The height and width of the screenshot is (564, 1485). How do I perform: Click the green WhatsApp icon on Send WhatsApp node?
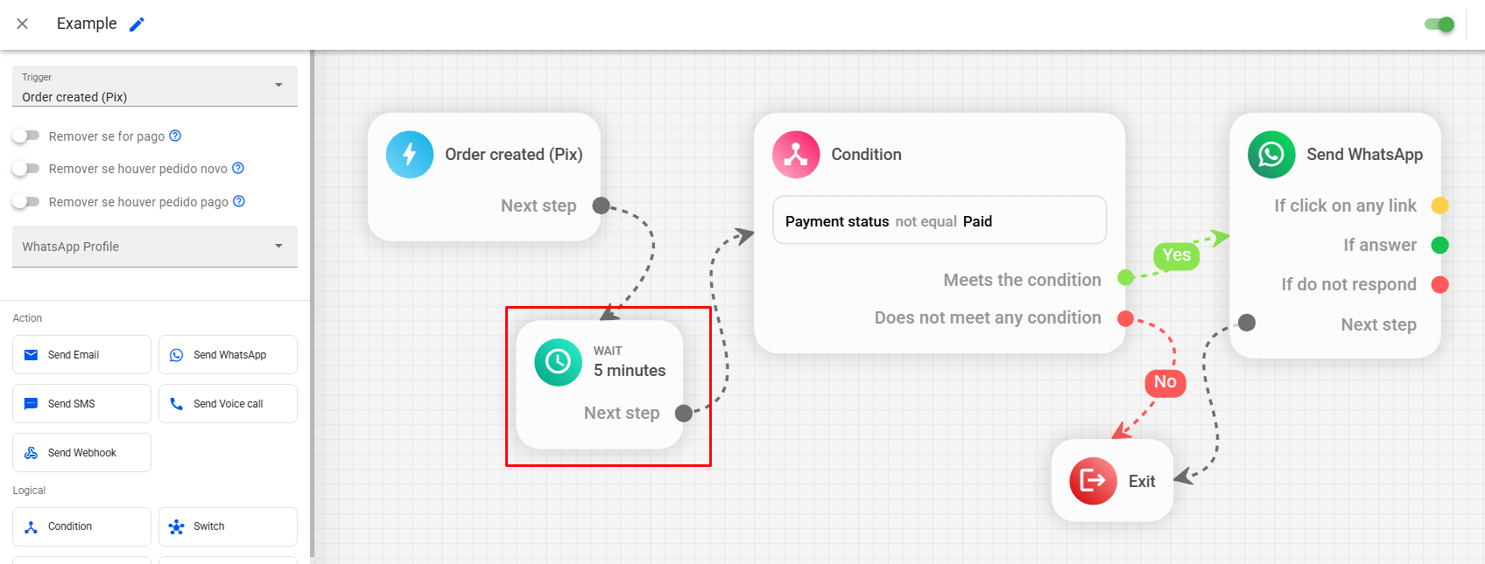pyautogui.click(x=1270, y=155)
